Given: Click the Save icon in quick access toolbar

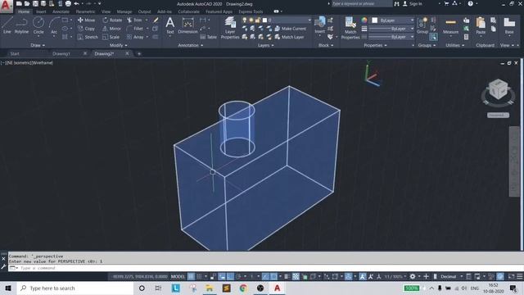Looking at the screenshot, I should [x=35, y=3].
